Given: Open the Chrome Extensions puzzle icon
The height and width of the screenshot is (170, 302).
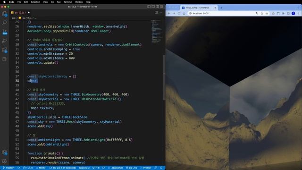Looking at the screenshot, I should pos(283,13).
